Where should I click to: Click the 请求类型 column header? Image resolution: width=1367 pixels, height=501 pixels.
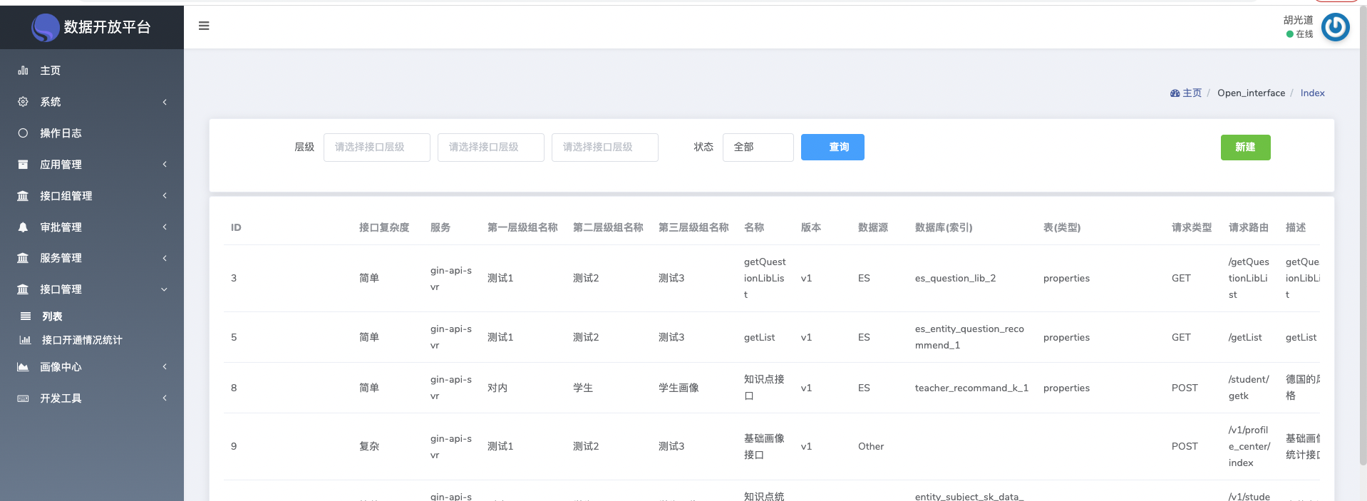[x=1192, y=227]
